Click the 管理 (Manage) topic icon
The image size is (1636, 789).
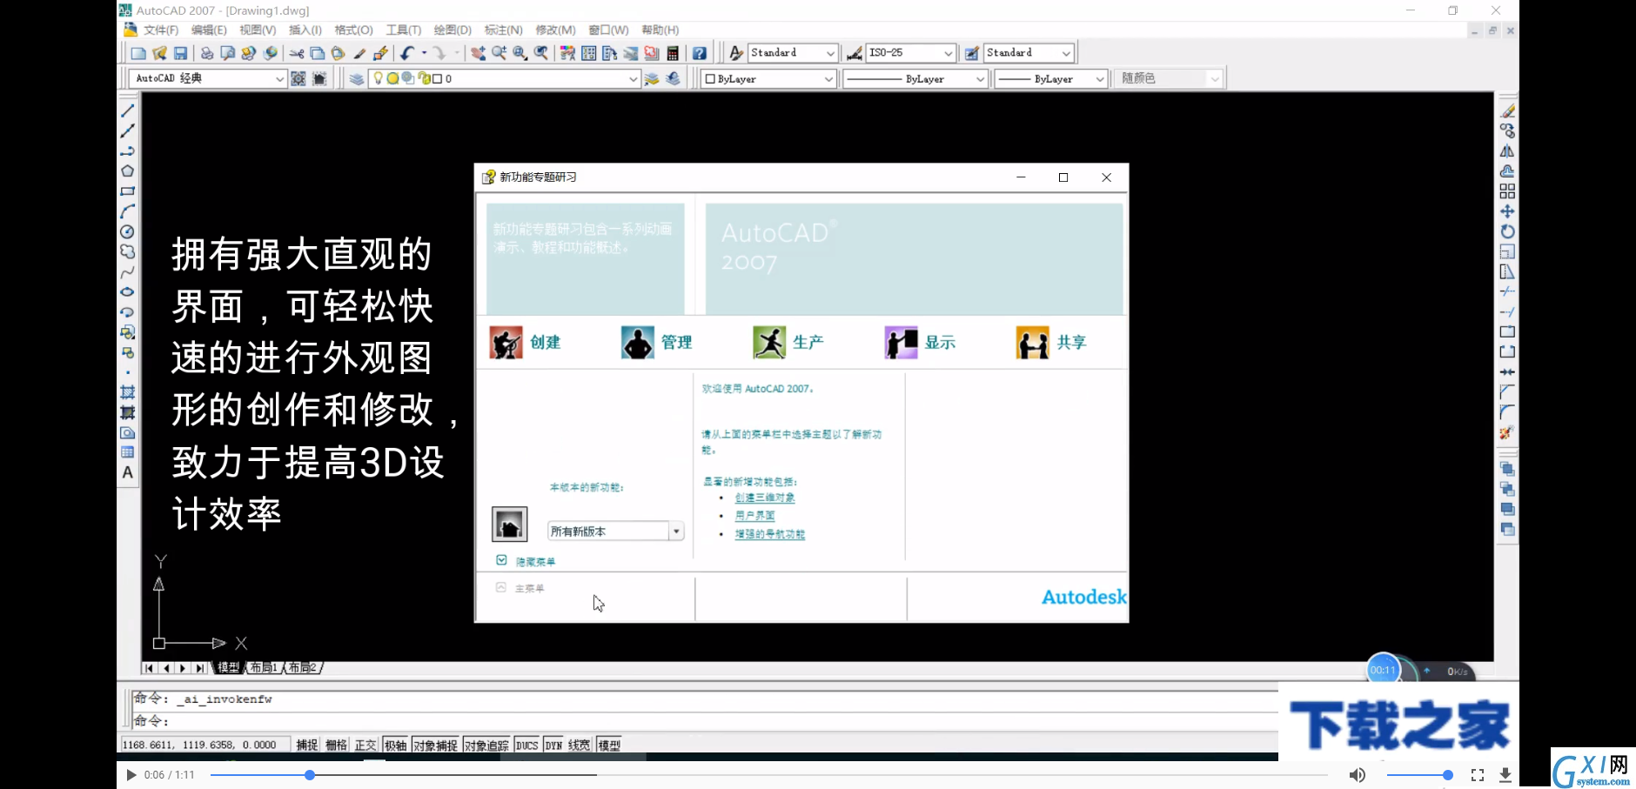click(638, 343)
